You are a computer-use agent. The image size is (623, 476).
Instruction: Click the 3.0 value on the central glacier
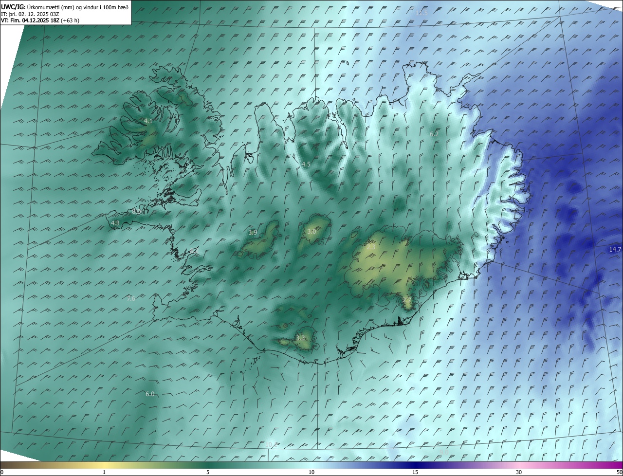point(311,232)
